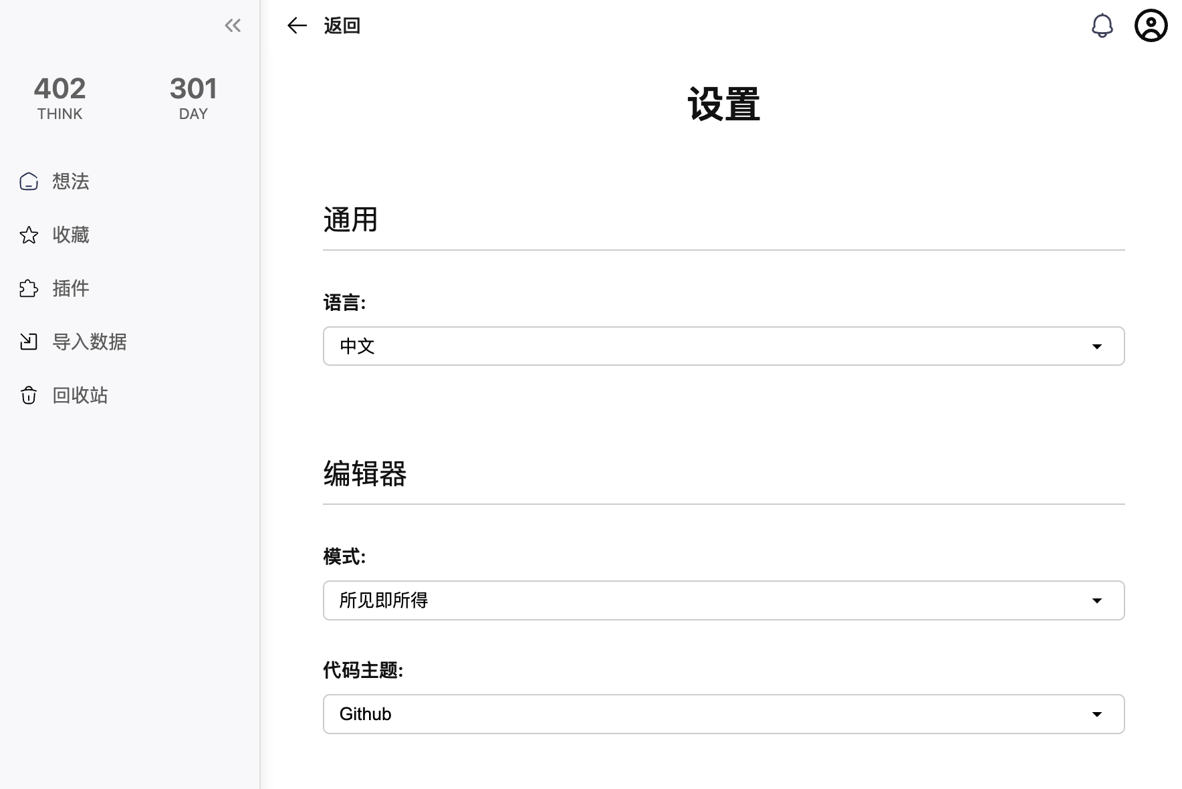Open the 代码主题 dropdown showing Github
The width and height of the screenshot is (1182, 789).
click(723, 714)
